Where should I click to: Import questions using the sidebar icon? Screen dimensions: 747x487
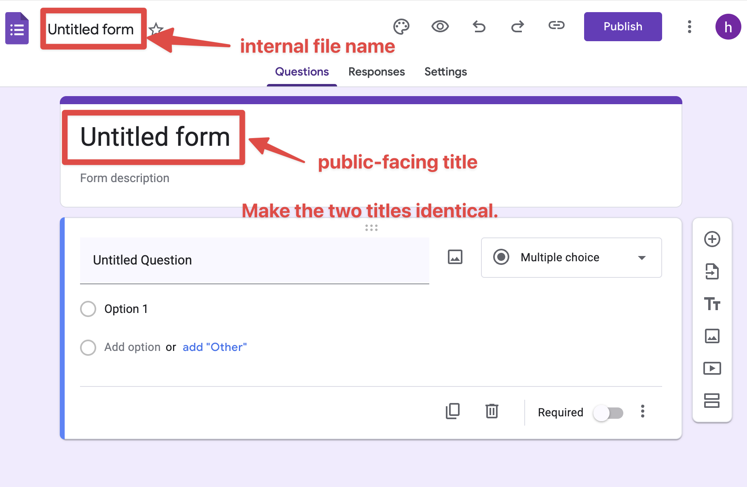click(712, 271)
